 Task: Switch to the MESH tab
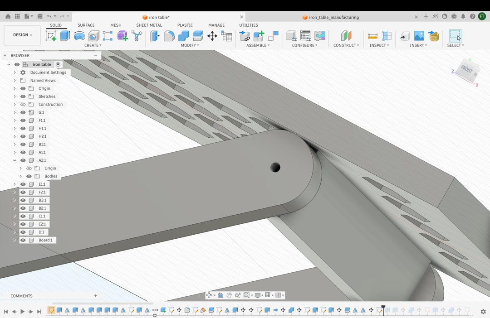coord(116,25)
